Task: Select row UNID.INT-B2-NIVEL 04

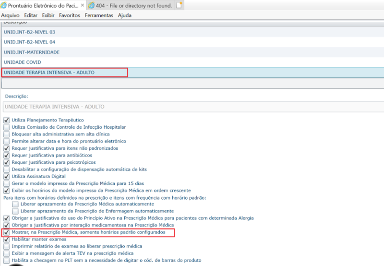Action: click(x=193, y=42)
